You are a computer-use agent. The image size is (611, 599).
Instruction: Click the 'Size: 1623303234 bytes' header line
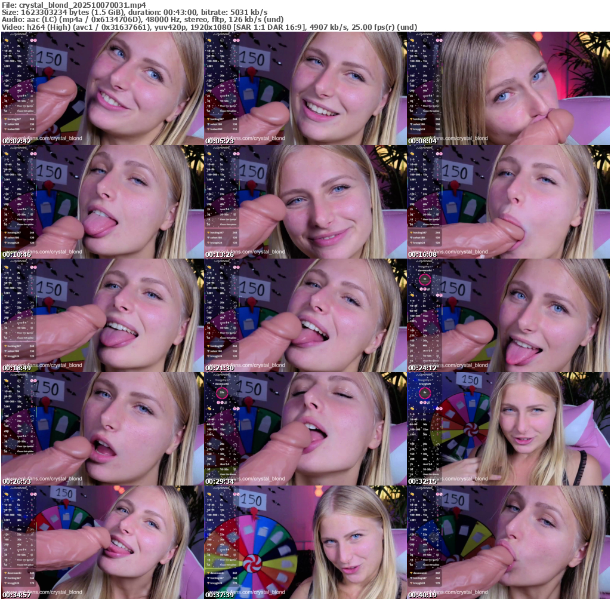tap(134, 13)
